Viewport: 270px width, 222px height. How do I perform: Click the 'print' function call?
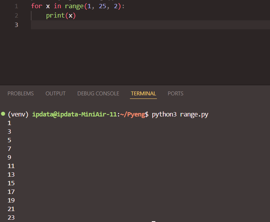coord(55,16)
